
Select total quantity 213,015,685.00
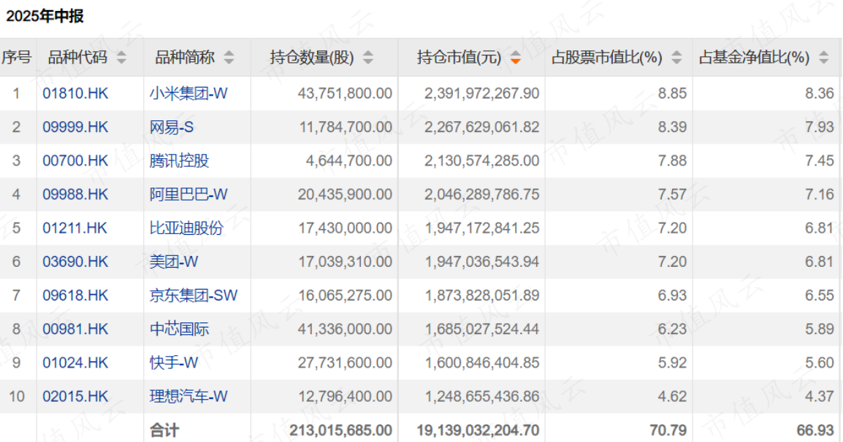click(x=341, y=430)
